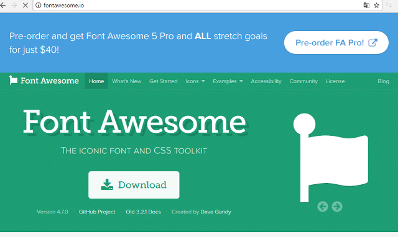Click the large Font Awesome heading
The width and height of the screenshot is (398, 237).
click(134, 122)
